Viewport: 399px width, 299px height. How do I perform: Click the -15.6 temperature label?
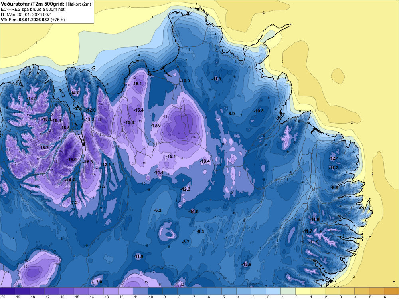click(x=129, y=123)
